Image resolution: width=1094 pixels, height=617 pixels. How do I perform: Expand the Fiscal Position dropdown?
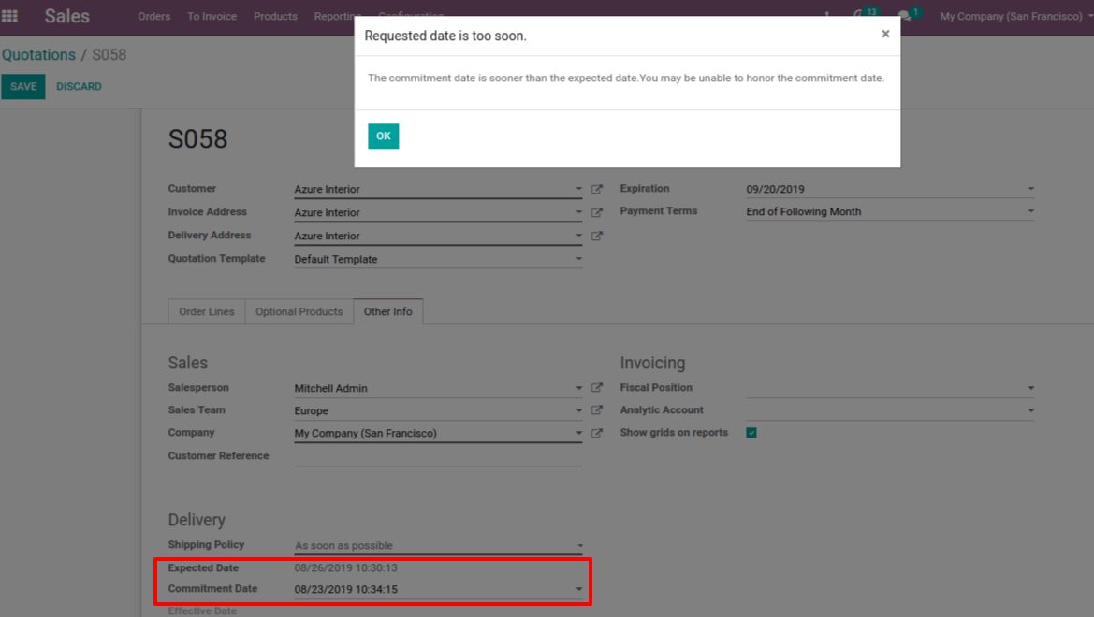coord(1030,388)
